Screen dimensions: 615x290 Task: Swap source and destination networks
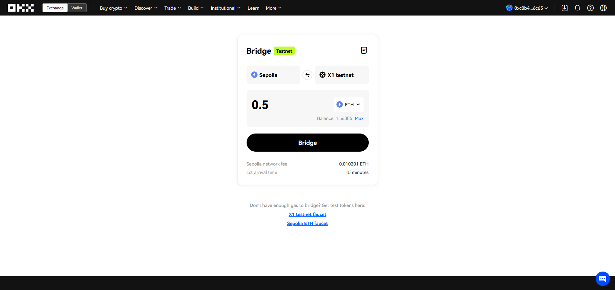(x=307, y=75)
